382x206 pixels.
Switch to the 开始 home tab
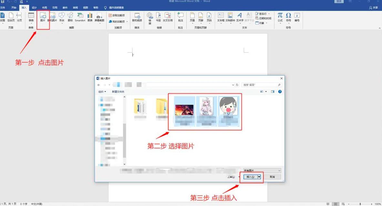[14, 7]
